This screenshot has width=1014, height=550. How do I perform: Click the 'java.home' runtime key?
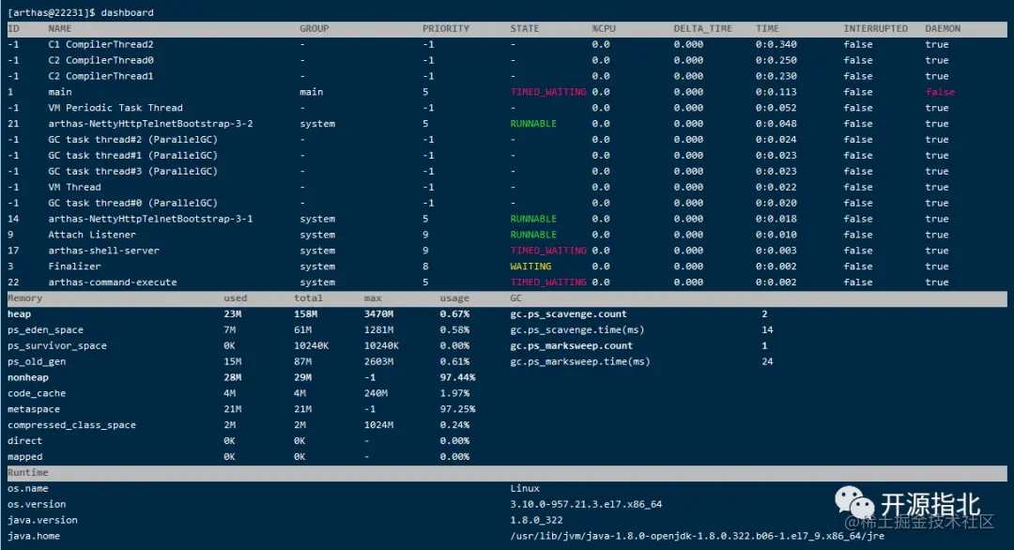click(34, 536)
